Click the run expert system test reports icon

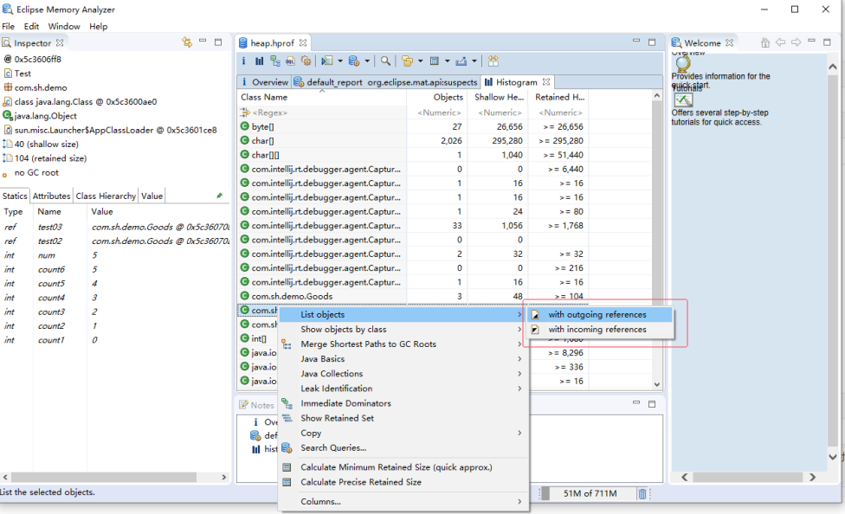click(326, 61)
